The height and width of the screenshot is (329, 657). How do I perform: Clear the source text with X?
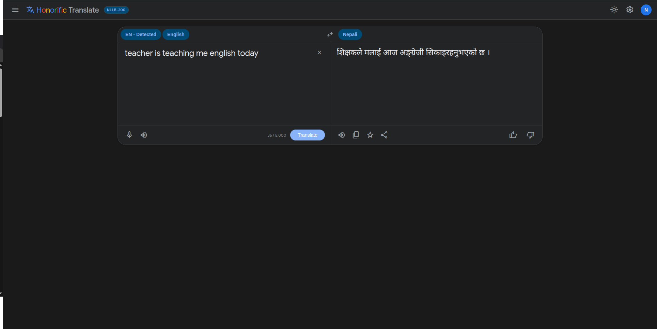319,53
